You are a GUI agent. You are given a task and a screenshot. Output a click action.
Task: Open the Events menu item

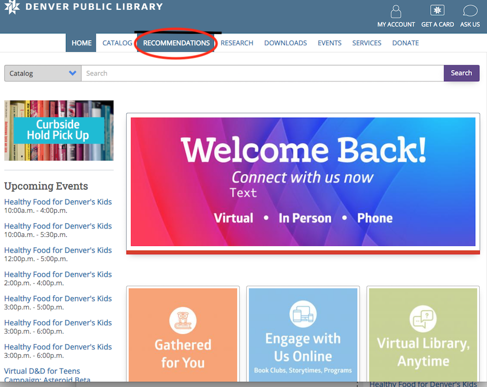(329, 43)
